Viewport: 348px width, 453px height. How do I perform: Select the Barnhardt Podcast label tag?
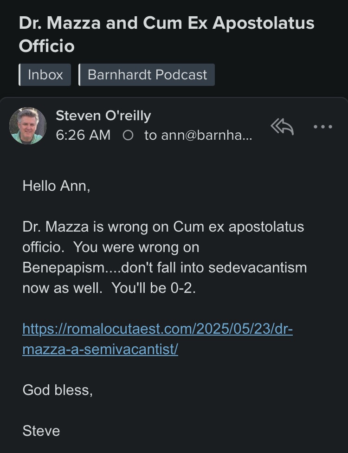click(147, 75)
